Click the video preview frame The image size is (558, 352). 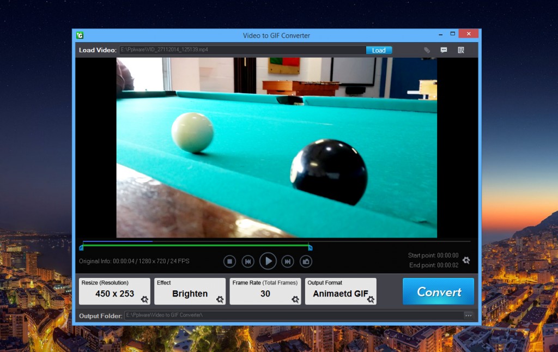pos(276,147)
